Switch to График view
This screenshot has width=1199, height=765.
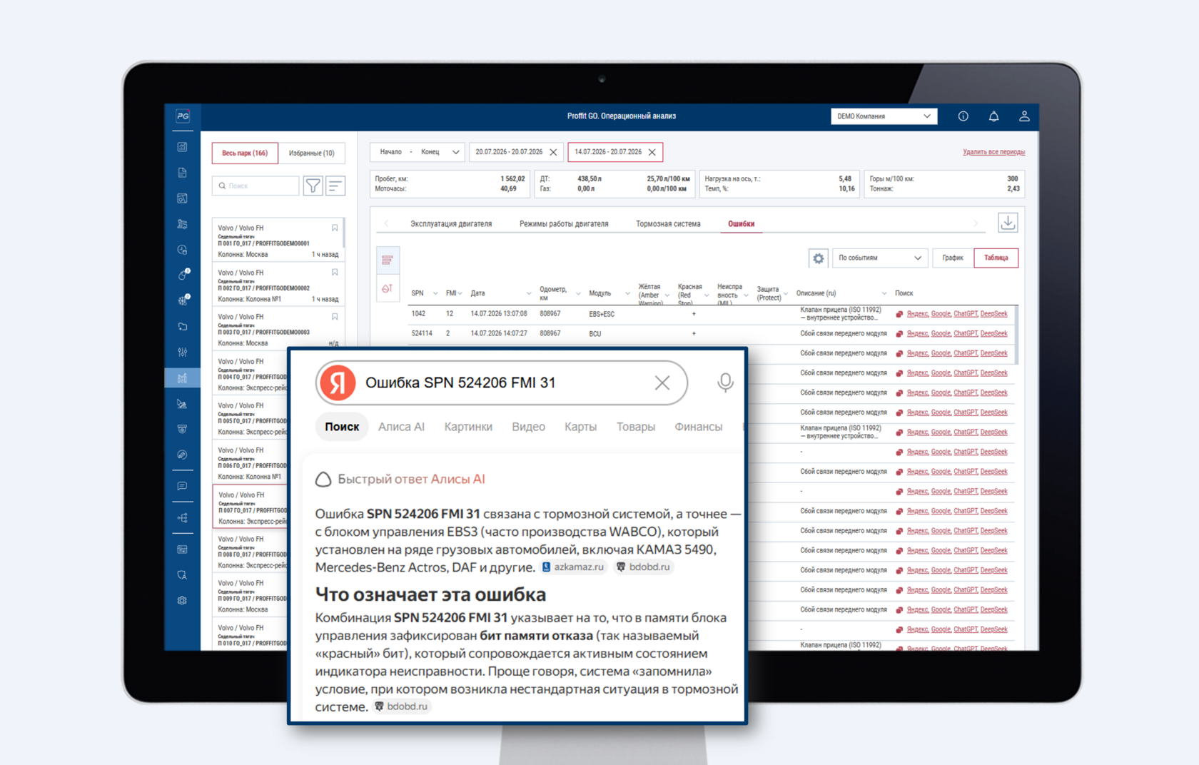click(953, 258)
